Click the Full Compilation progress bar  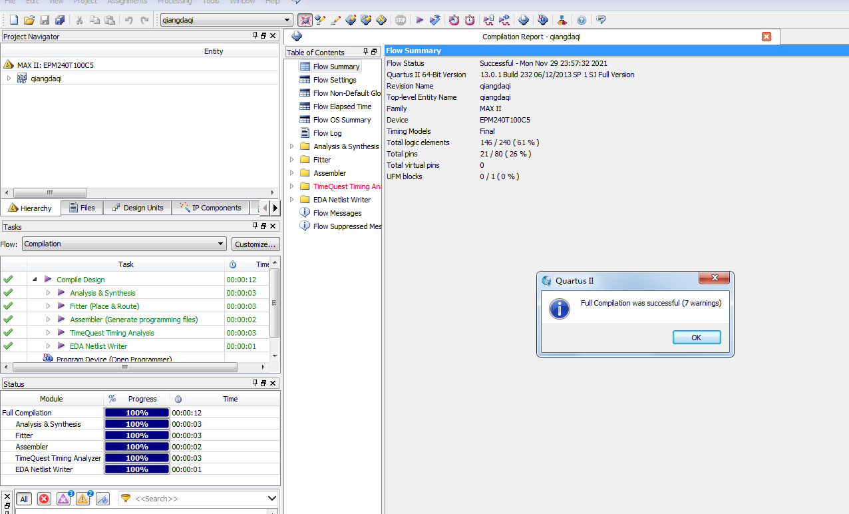pos(136,413)
